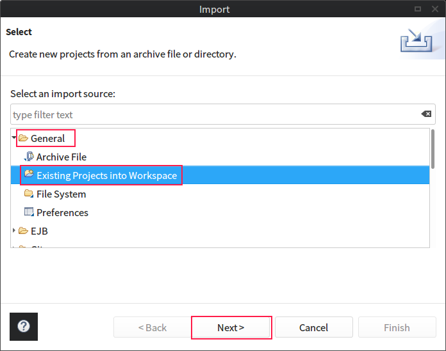
Task: Select the EJB category label
Action: [x=39, y=231]
